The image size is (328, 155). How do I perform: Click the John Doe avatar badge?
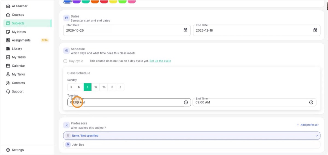coord(68,145)
